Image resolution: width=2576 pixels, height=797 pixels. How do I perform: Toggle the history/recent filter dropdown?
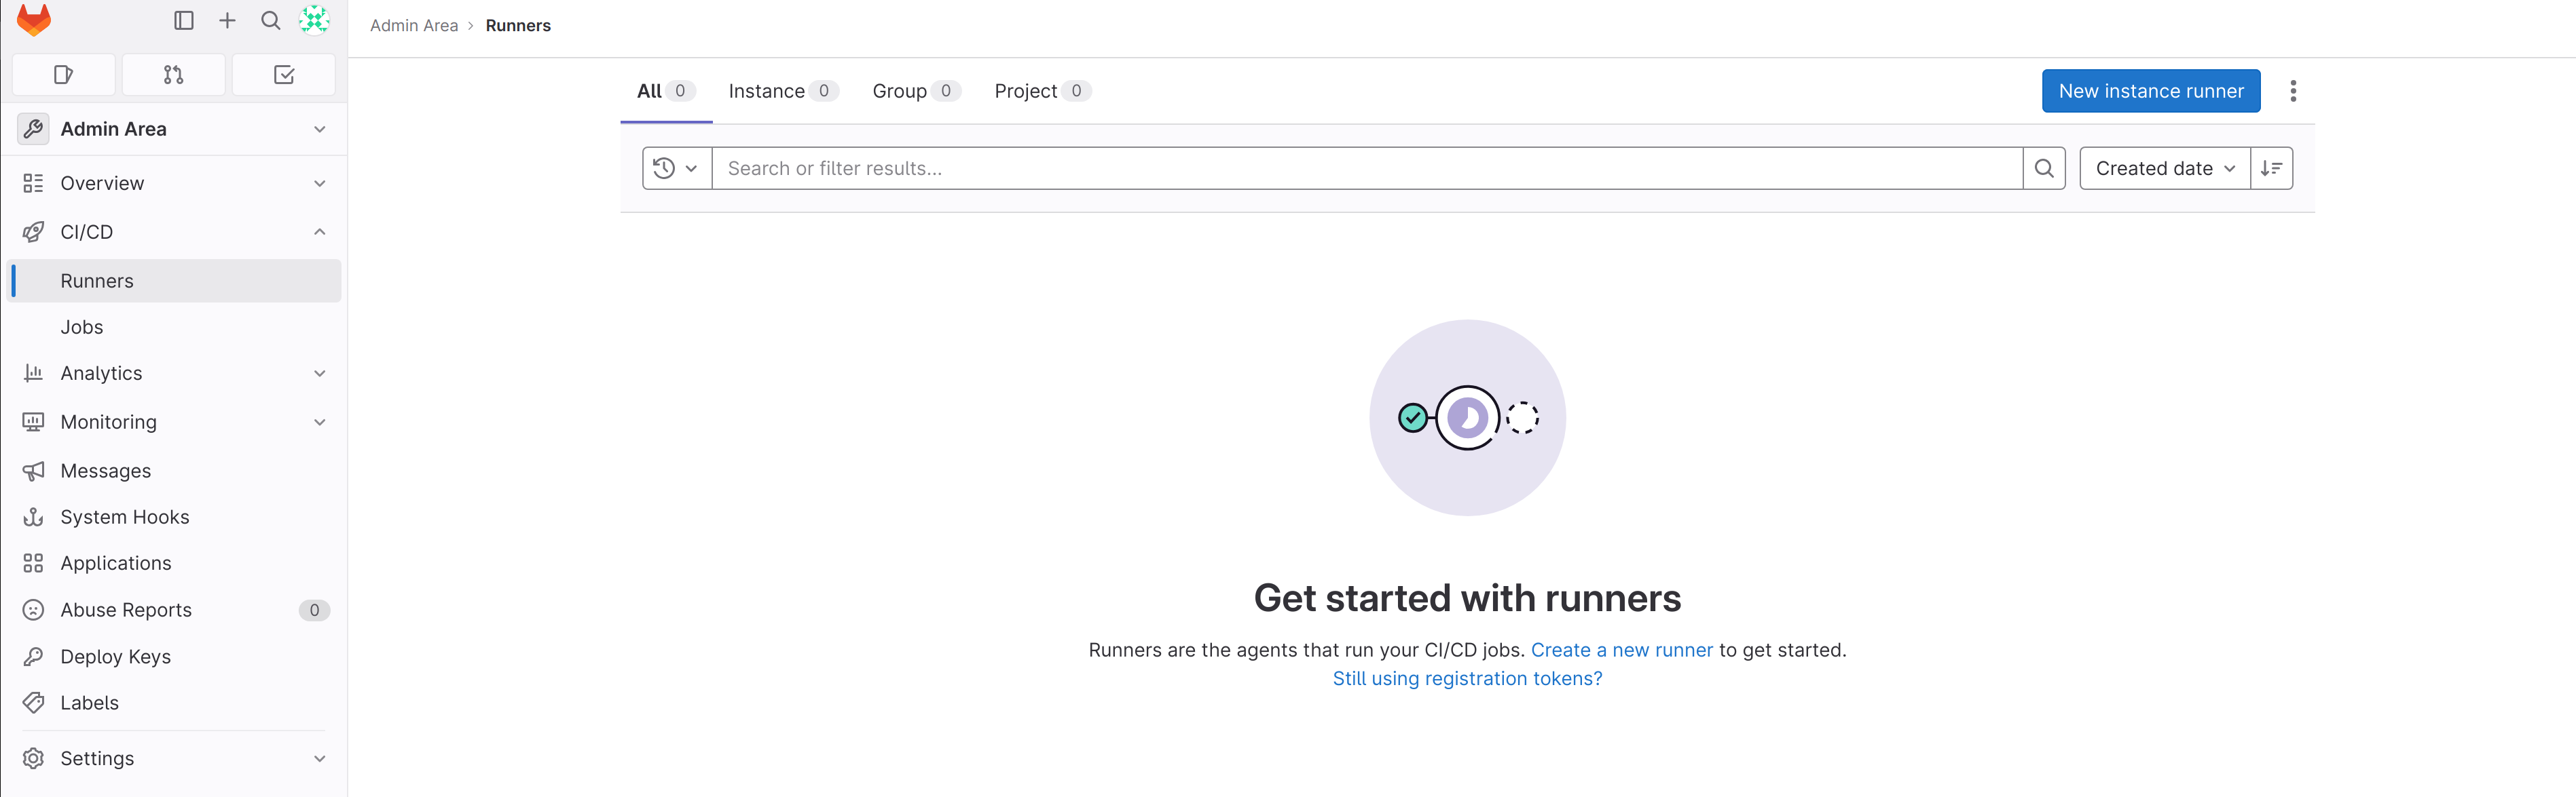(x=675, y=168)
